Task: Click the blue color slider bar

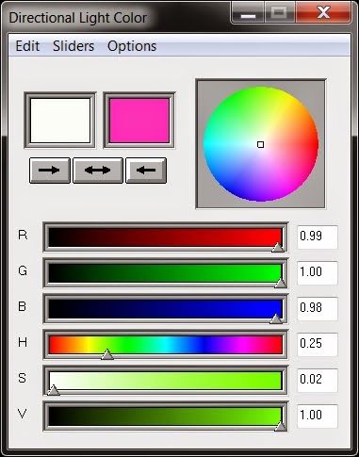Action: pyautogui.click(x=165, y=309)
